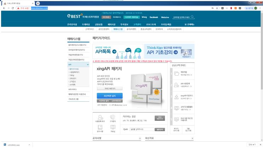Click the eBEST logo
The width and height of the screenshot is (263, 148).
83,16
